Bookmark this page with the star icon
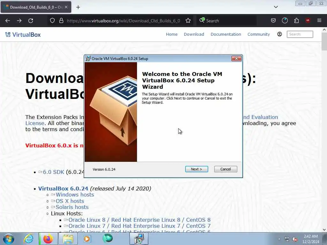This screenshot has width=327, height=245. point(188,20)
